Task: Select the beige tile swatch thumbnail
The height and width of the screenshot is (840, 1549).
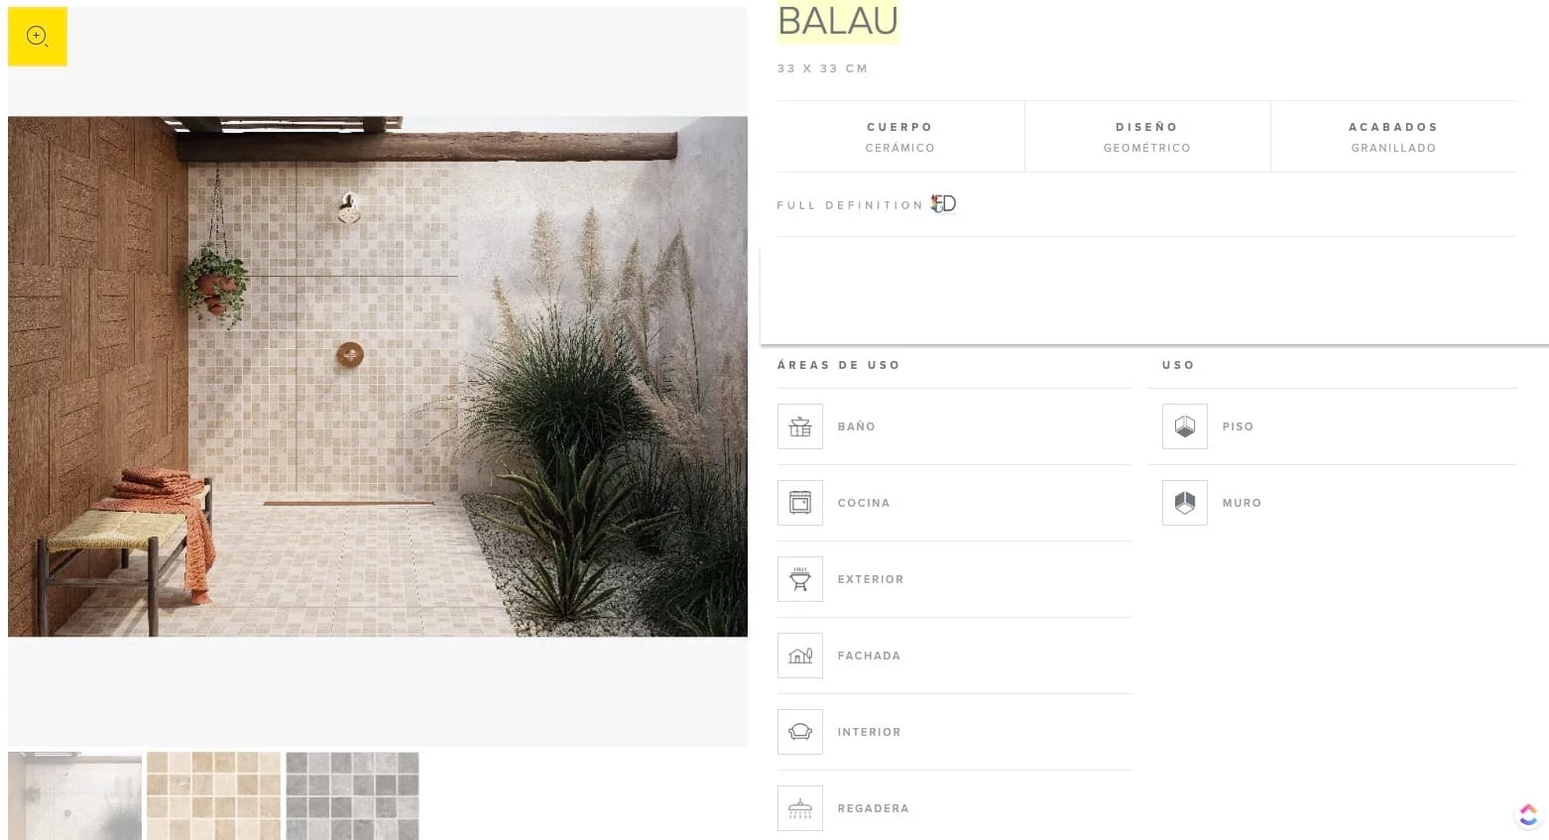Action: tap(213, 795)
